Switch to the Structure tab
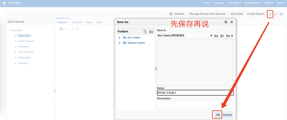Viewport: 287px width, 120px height. point(77,22)
